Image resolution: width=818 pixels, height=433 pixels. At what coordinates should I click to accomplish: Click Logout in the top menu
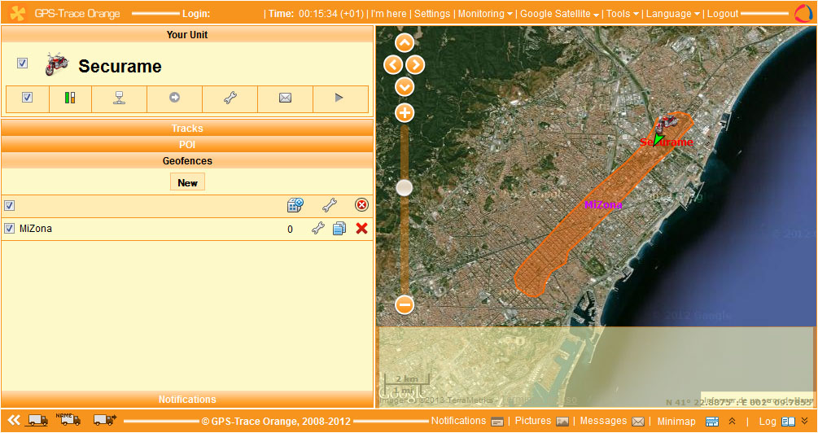click(x=723, y=14)
